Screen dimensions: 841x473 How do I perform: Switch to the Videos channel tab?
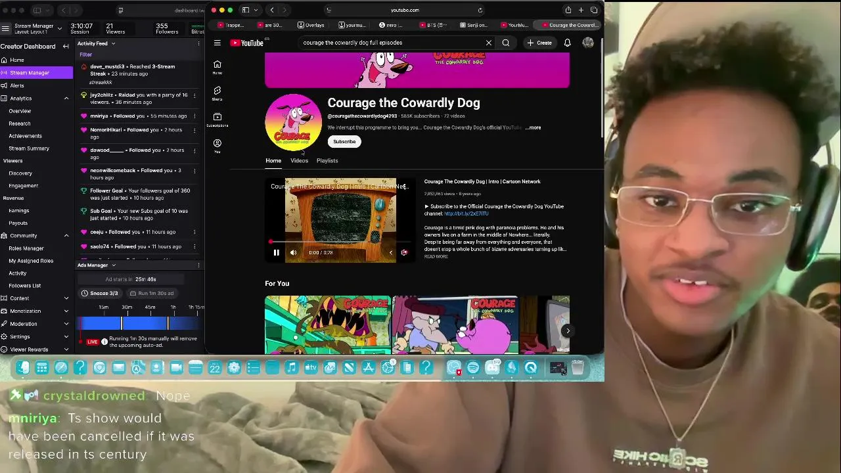pyautogui.click(x=299, y=160)
